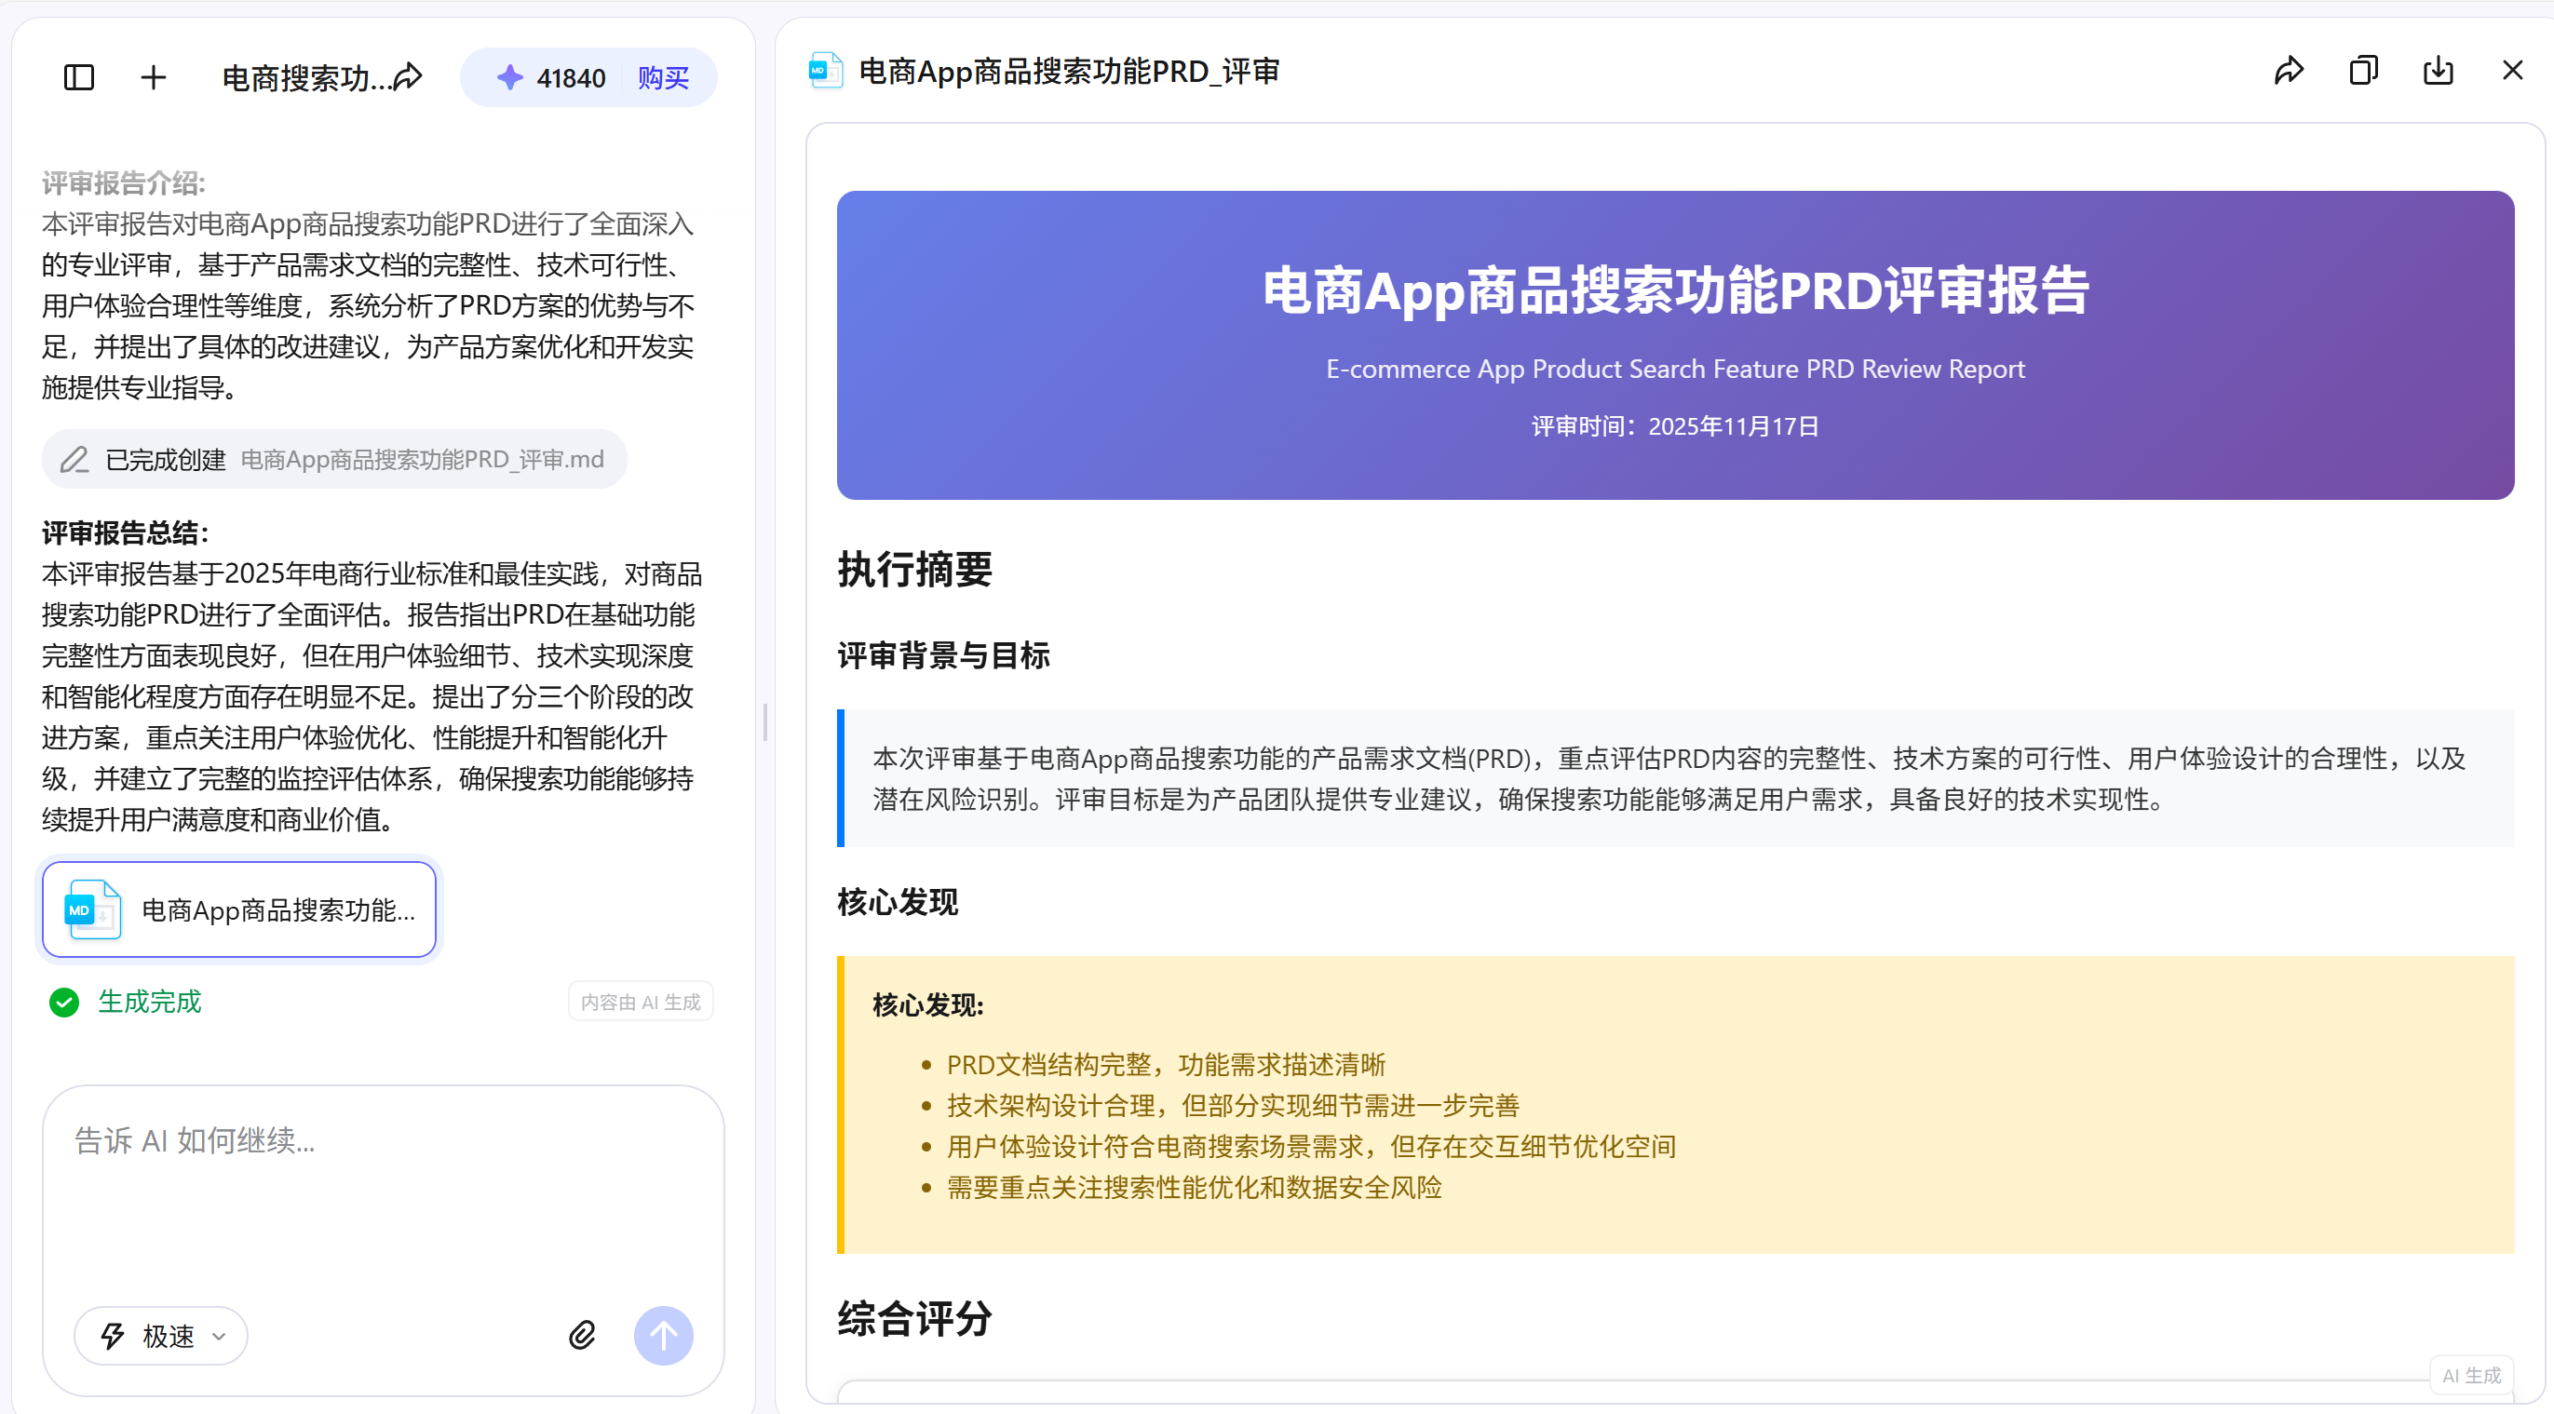Click 内容由 AI 生成 label to expand details

(640, 1001)
